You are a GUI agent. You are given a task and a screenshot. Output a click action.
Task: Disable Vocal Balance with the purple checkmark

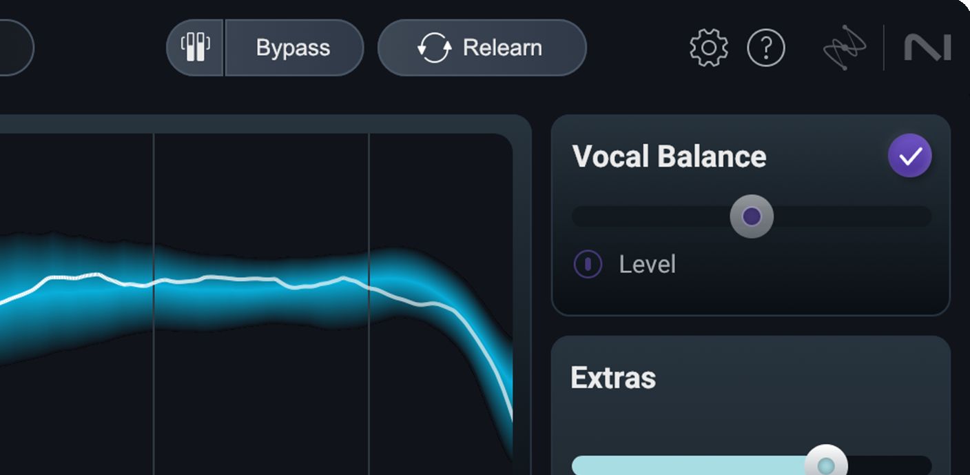(x=909, y=155)
